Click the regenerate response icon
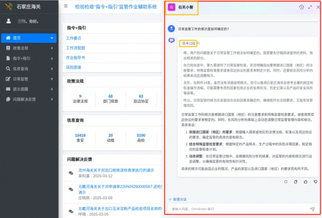The image size is (322, 218). point(287,182)
